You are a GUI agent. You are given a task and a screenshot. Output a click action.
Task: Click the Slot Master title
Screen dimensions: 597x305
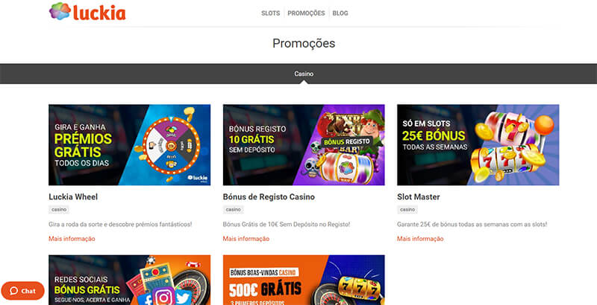(419, 197)
